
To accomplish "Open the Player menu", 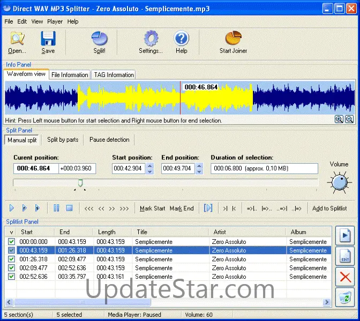I will point(55,21).
